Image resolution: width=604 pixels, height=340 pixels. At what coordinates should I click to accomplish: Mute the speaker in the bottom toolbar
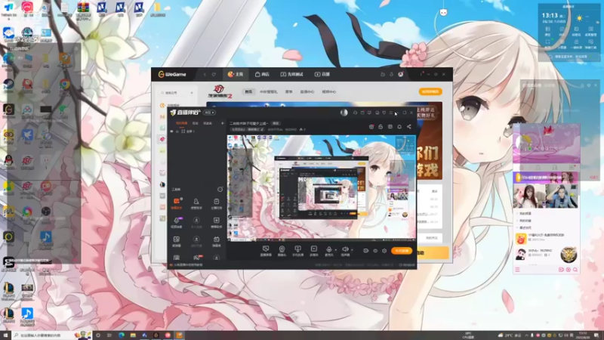[x=345, y=250]
